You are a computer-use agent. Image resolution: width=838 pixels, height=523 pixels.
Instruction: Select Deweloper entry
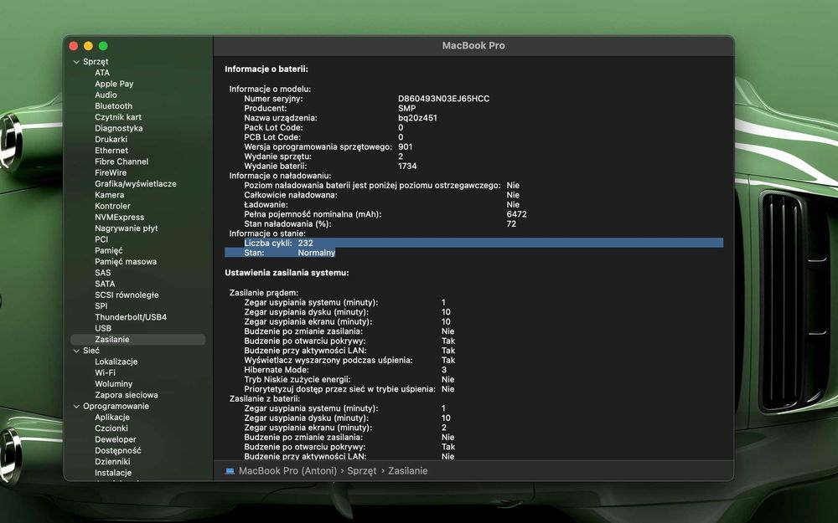(x=116, y=440)
